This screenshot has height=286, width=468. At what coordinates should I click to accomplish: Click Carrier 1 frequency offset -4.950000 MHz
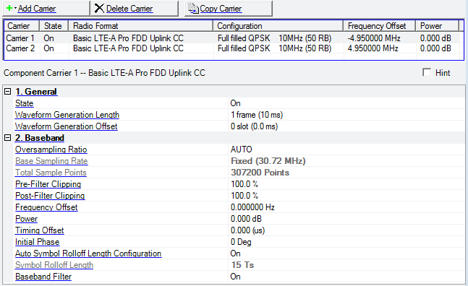coord(374,38)
